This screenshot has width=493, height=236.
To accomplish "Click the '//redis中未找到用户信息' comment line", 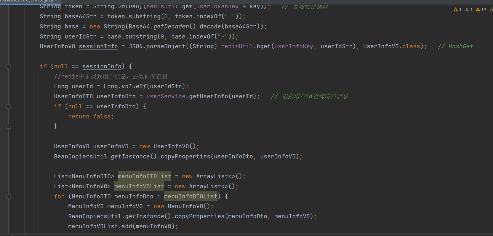I will pos(111,76).
